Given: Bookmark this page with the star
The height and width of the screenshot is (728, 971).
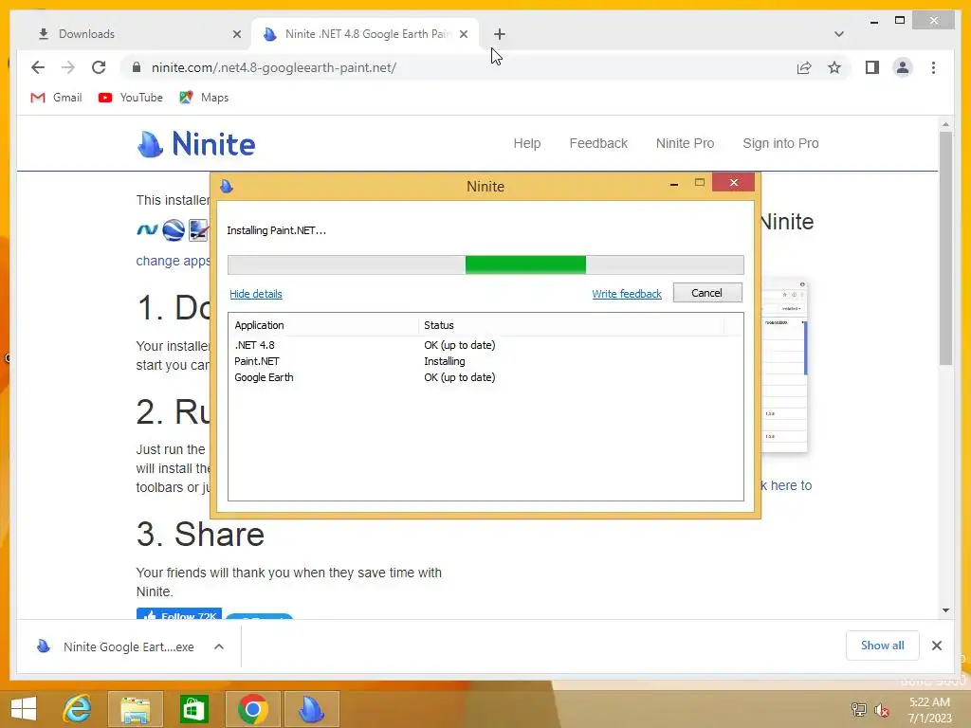Looking at the screenshot, I should tap(834, 67).
